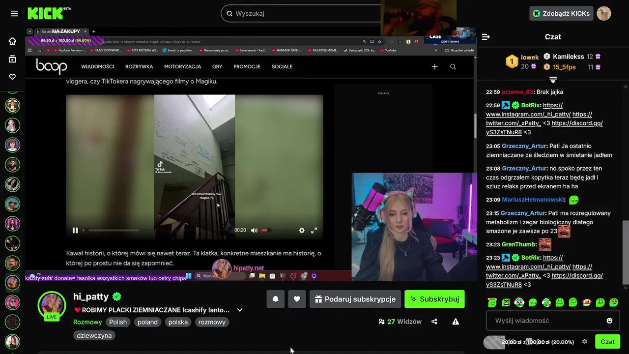Insert the heart-eyes drooling emote
The width and height of the screenshot is (629, 354).
pos(613,302)
